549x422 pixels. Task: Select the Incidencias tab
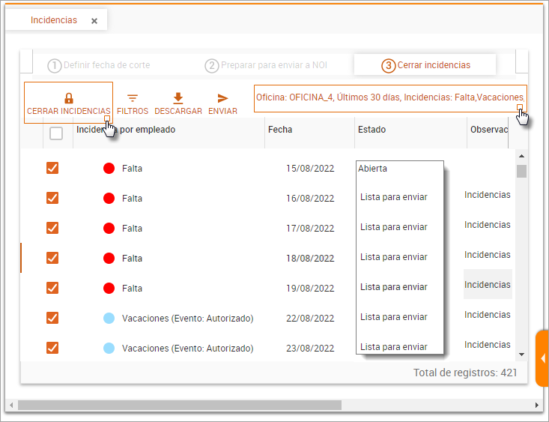click(x=54, y=20)
